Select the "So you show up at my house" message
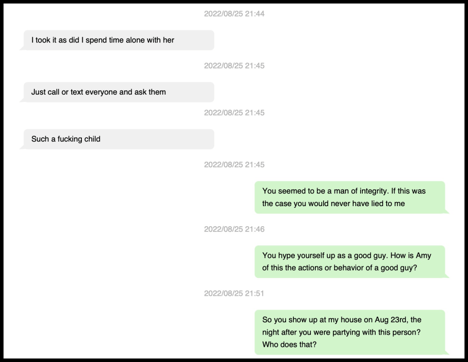The height and width of the screenshot is (362, 468). (350, 332)
